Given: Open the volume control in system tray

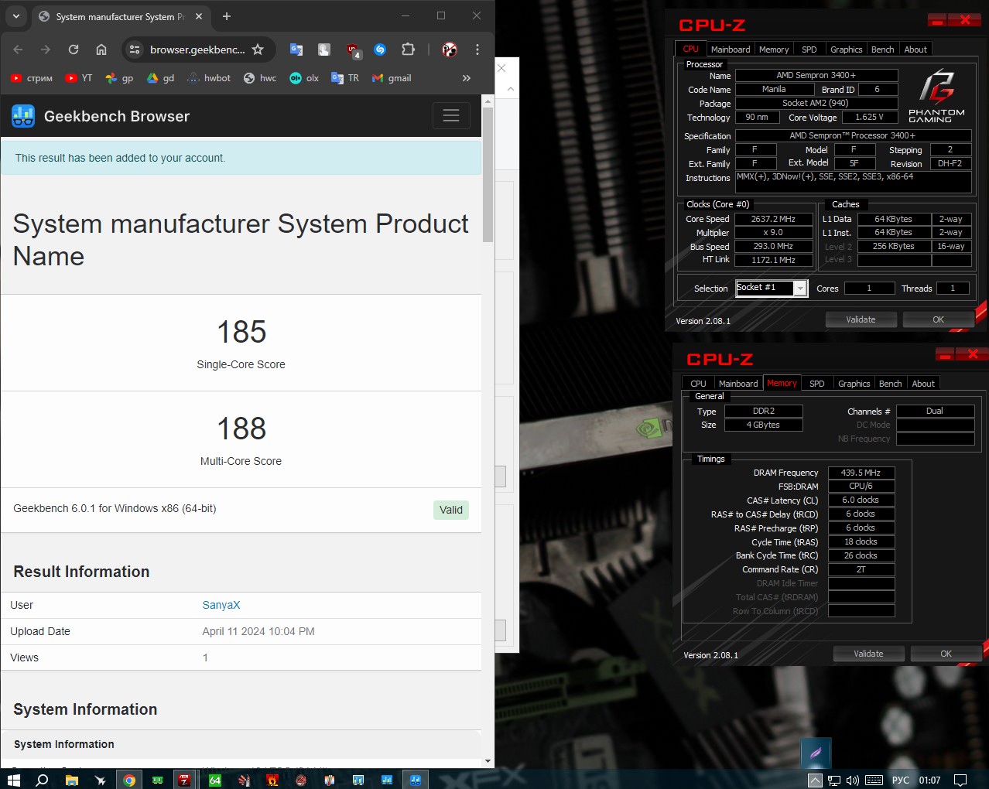Looking at the screenshot, I should [x=853, y=780].
